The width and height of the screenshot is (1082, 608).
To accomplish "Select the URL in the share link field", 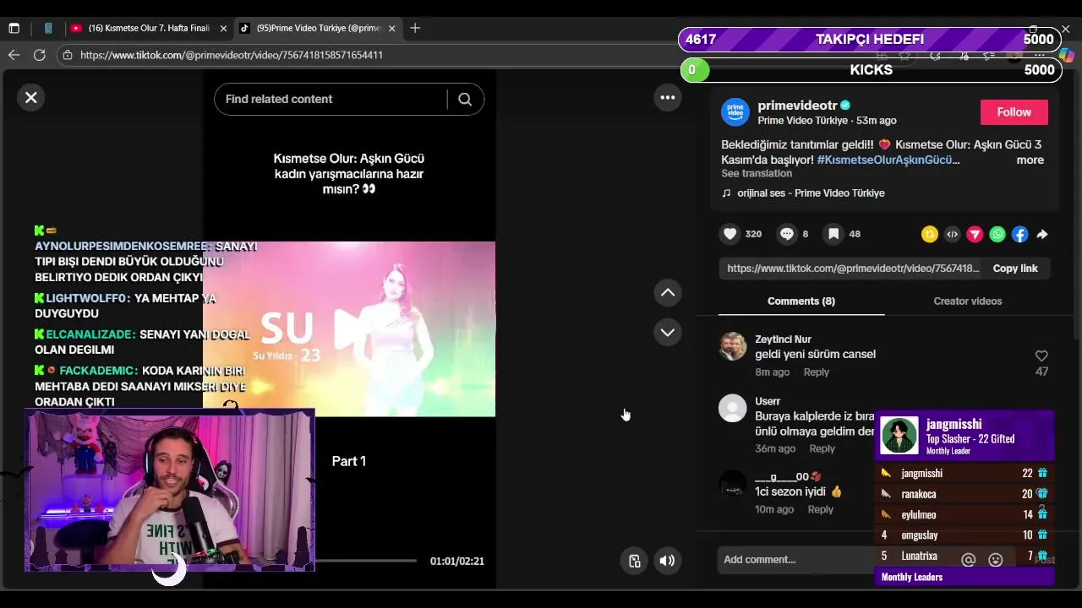I will pyautogui.click(x=852, y=268).
